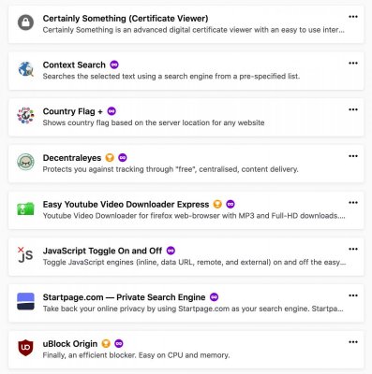The height and width of the screenshot is (374, 372).
Task: Click the orange recommended badge beside Decentraleyes
Action: point(110,158)
